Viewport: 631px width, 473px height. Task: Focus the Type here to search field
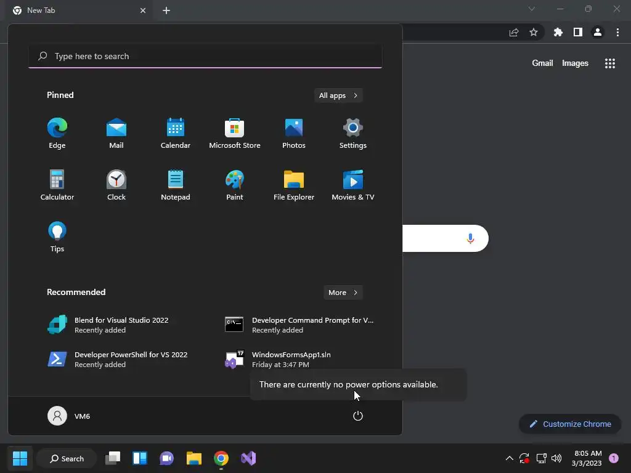pos(205,56)
